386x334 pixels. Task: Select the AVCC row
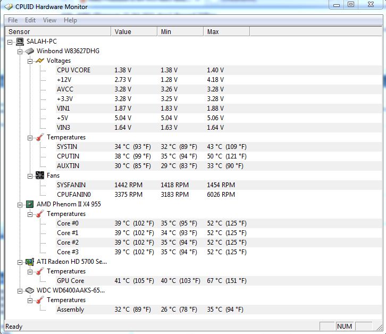click(219, 89)
